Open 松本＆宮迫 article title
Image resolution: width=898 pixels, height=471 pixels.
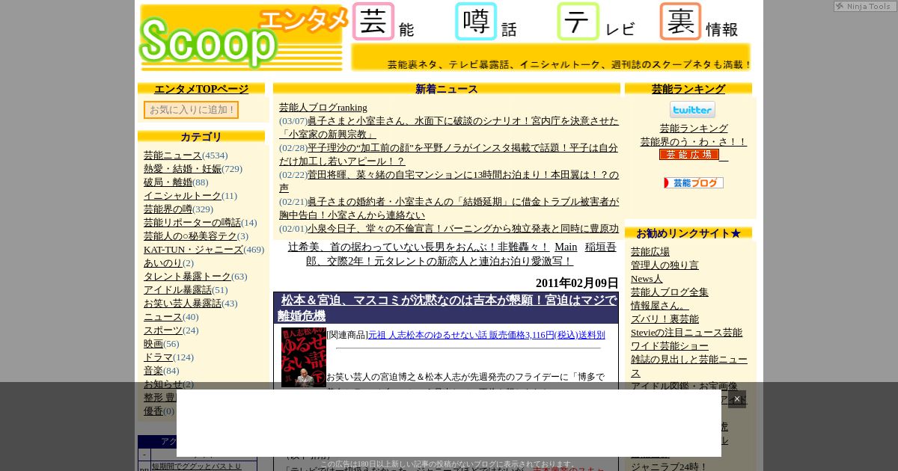447,308
